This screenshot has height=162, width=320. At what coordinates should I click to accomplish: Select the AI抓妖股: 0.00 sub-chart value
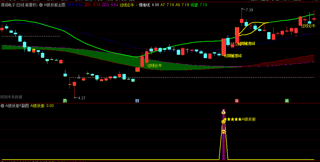[42, 106]
